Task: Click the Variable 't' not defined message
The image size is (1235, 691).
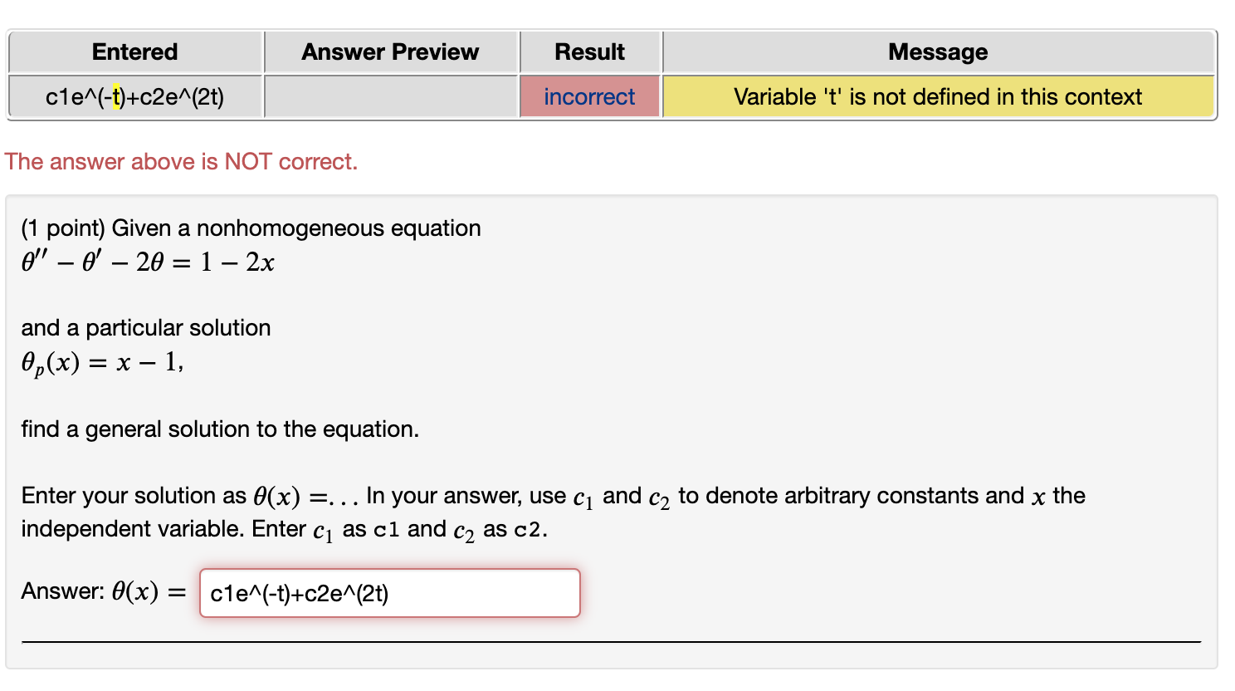Action: (x=938, y=96)
